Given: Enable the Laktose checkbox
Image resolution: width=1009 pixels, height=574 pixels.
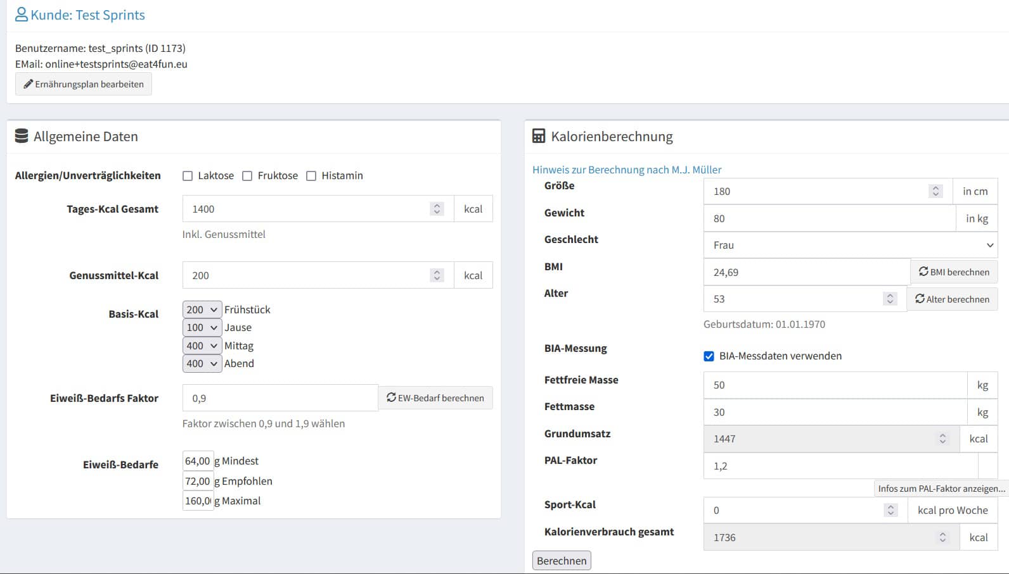Looking at the screenshot, I should [188, 176].
